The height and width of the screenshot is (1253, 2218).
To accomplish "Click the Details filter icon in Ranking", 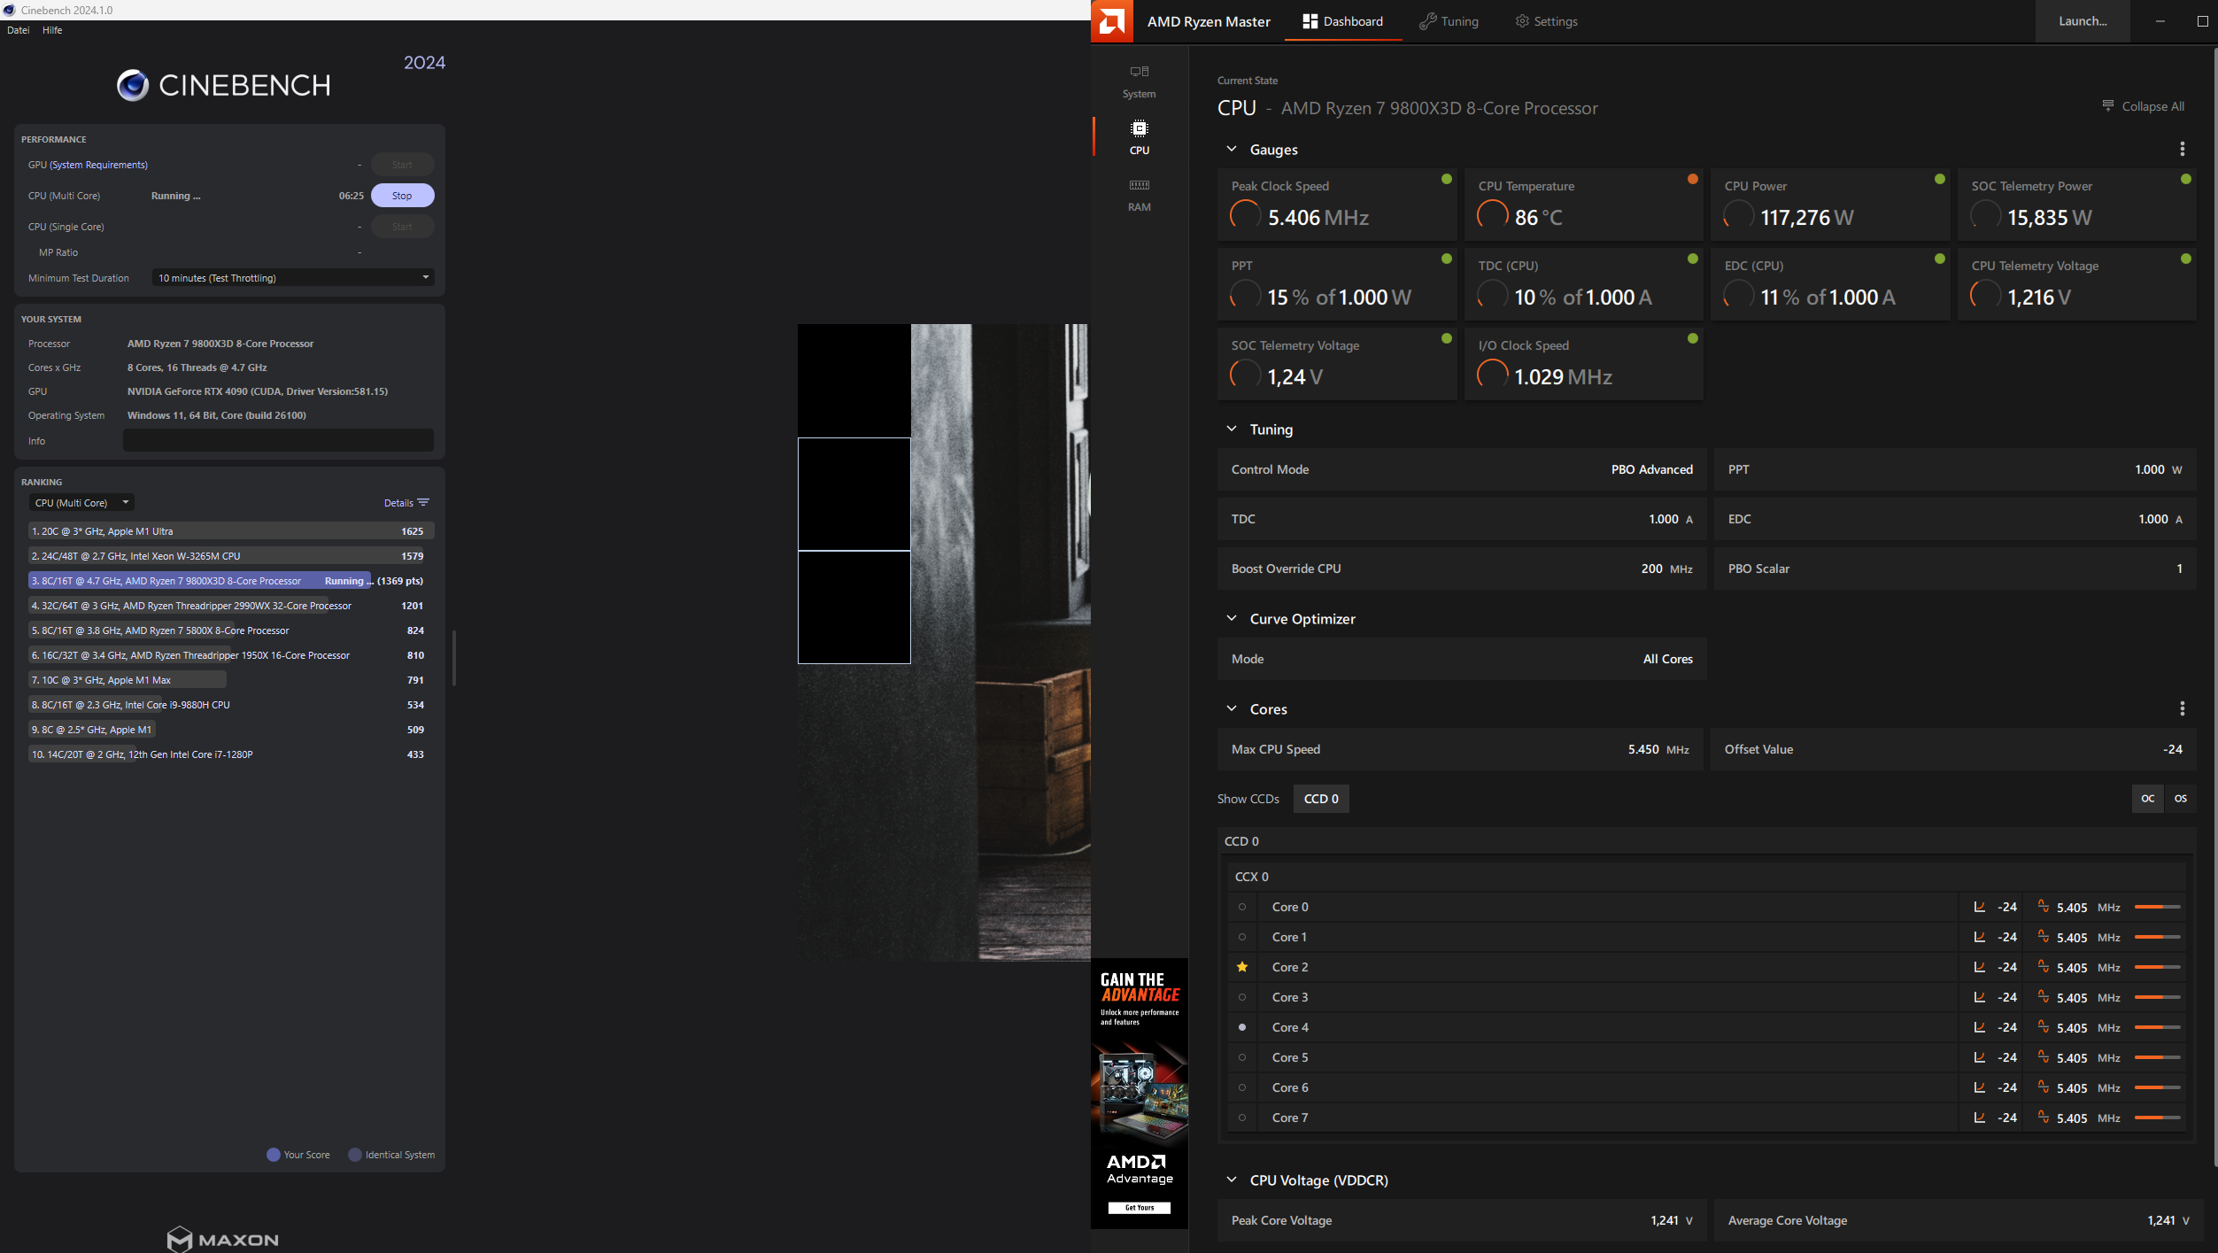I will point(423,503).
